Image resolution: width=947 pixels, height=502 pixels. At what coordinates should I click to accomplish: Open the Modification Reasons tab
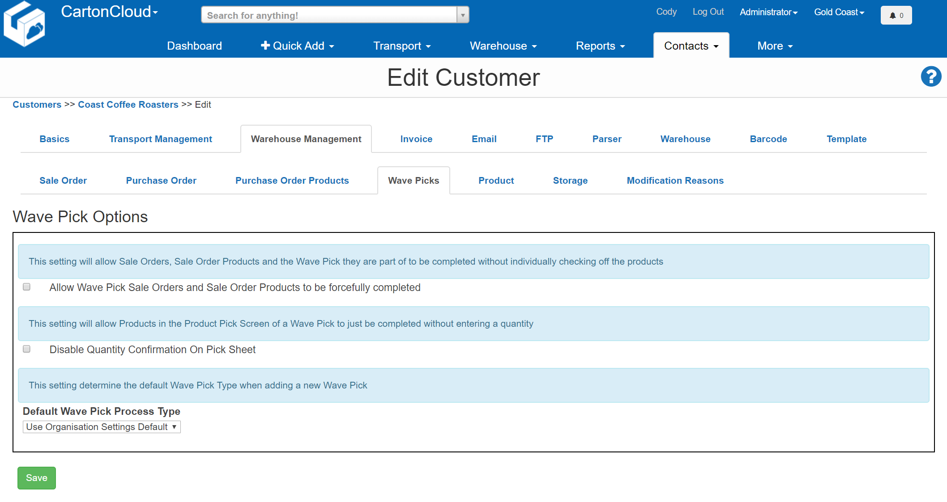(x=675, y=181)
